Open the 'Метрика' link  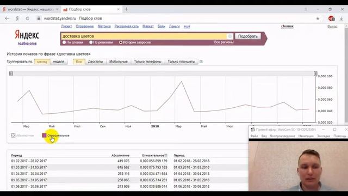(104, 26)
